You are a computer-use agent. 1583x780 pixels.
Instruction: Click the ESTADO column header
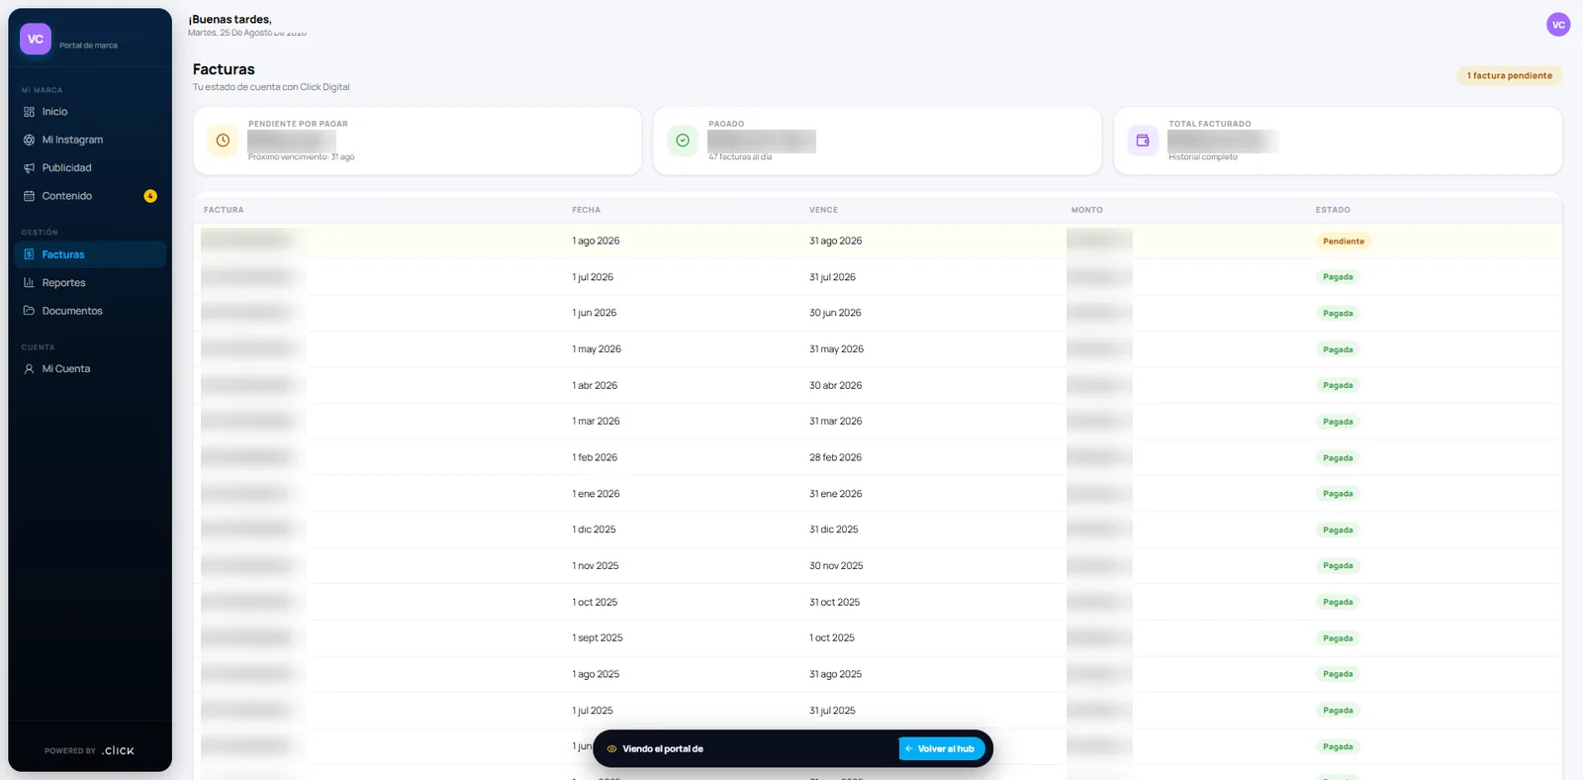click(1333, 210)
